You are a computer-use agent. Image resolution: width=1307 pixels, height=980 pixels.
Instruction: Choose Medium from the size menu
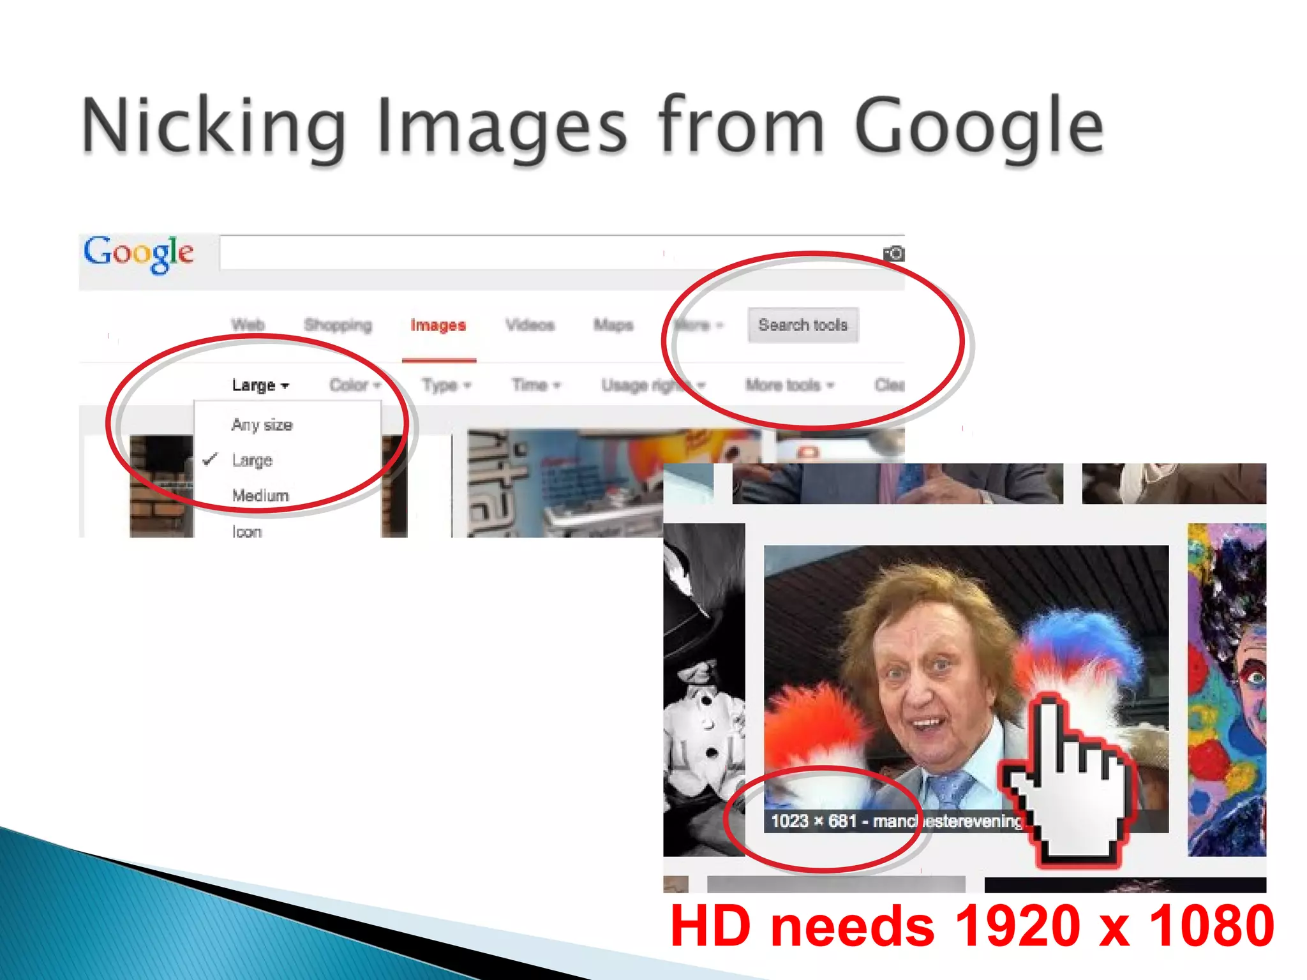coord(260,496)
